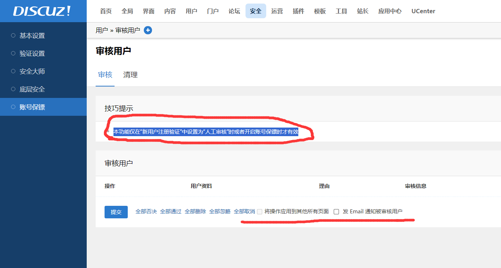Open the 应用中心 top menu
This screenshot has height=268, width=501.
(390, 11)
